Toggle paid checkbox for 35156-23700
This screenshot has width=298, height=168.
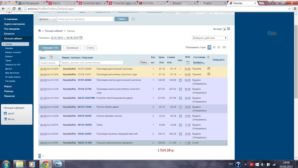point(180,89)
